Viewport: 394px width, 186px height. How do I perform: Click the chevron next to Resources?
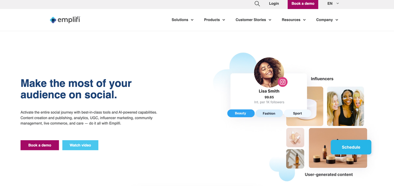pyautogui.click(x=304, y=20)
